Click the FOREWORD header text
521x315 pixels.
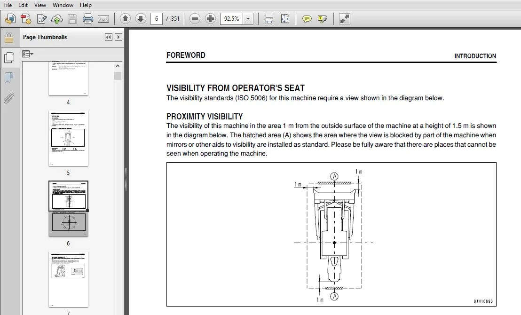[186, 55]
